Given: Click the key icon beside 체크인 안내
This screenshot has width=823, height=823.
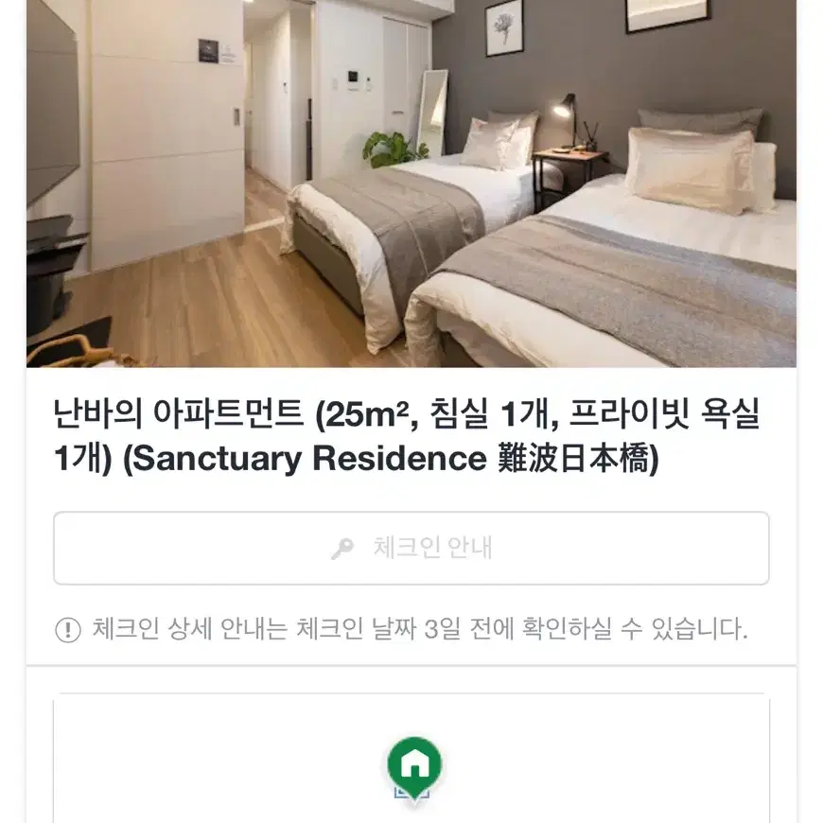Looking at the screenshot, I should click(x=342, y=549).
